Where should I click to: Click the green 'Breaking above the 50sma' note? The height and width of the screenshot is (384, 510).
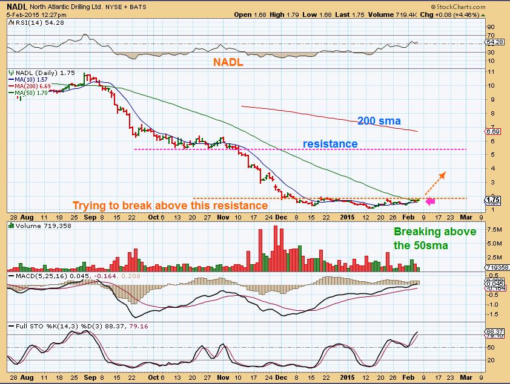(x=435, y=238)
